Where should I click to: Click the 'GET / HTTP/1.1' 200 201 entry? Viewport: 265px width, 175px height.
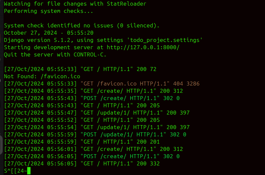coord(82,142)
